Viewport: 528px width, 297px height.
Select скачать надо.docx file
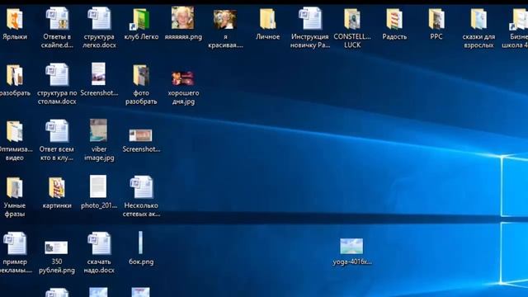pos(99,243)
